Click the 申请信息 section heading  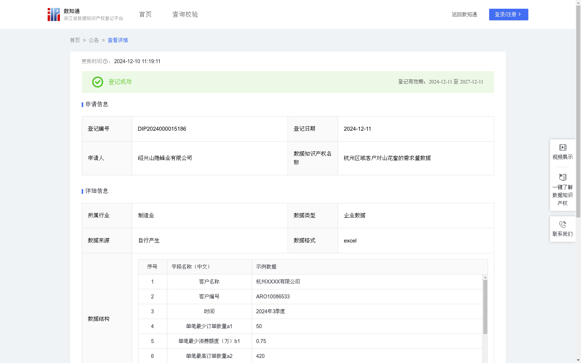(97, 105)
